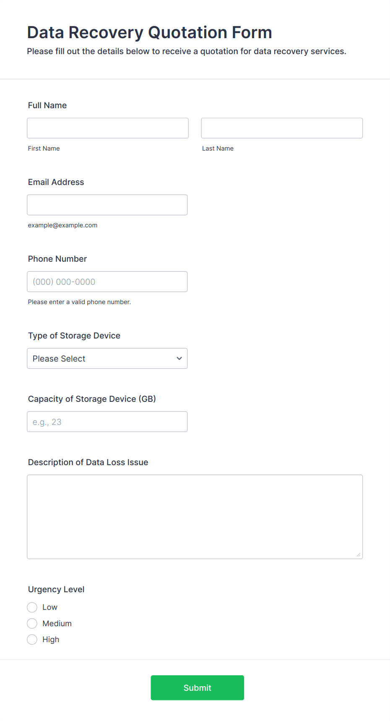The width and height of the screenshot is (390, 721).
Task: Click the Low option text label
Action: tap(50, 607)
